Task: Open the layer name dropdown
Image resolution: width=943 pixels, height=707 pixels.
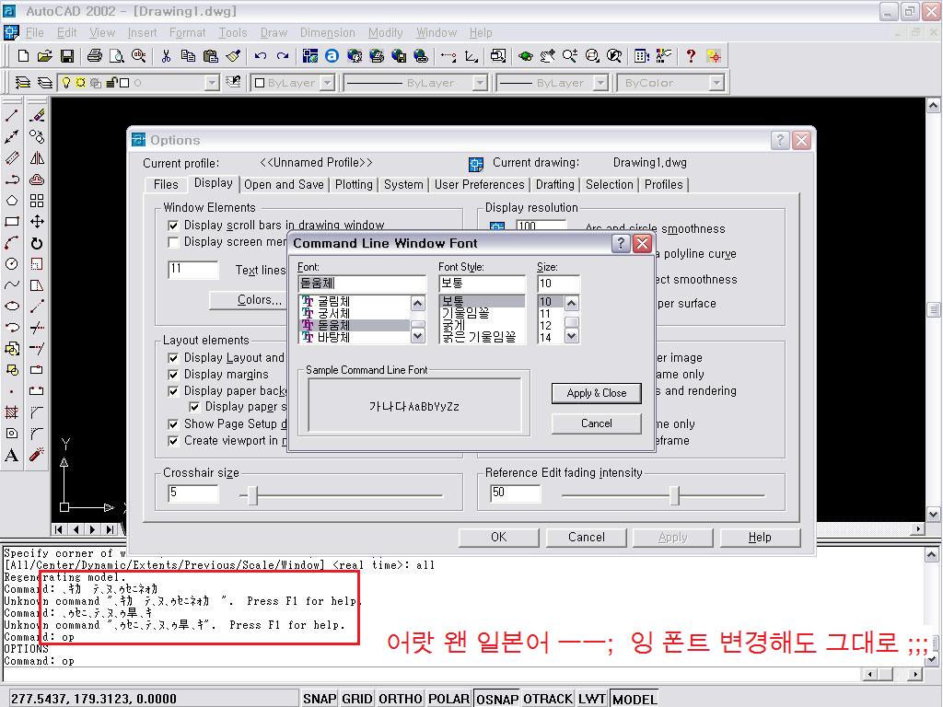Action: pyautogui.click(x=212, y=82)
